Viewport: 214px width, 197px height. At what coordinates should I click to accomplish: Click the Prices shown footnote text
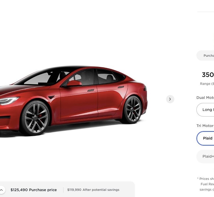[206, 184]
